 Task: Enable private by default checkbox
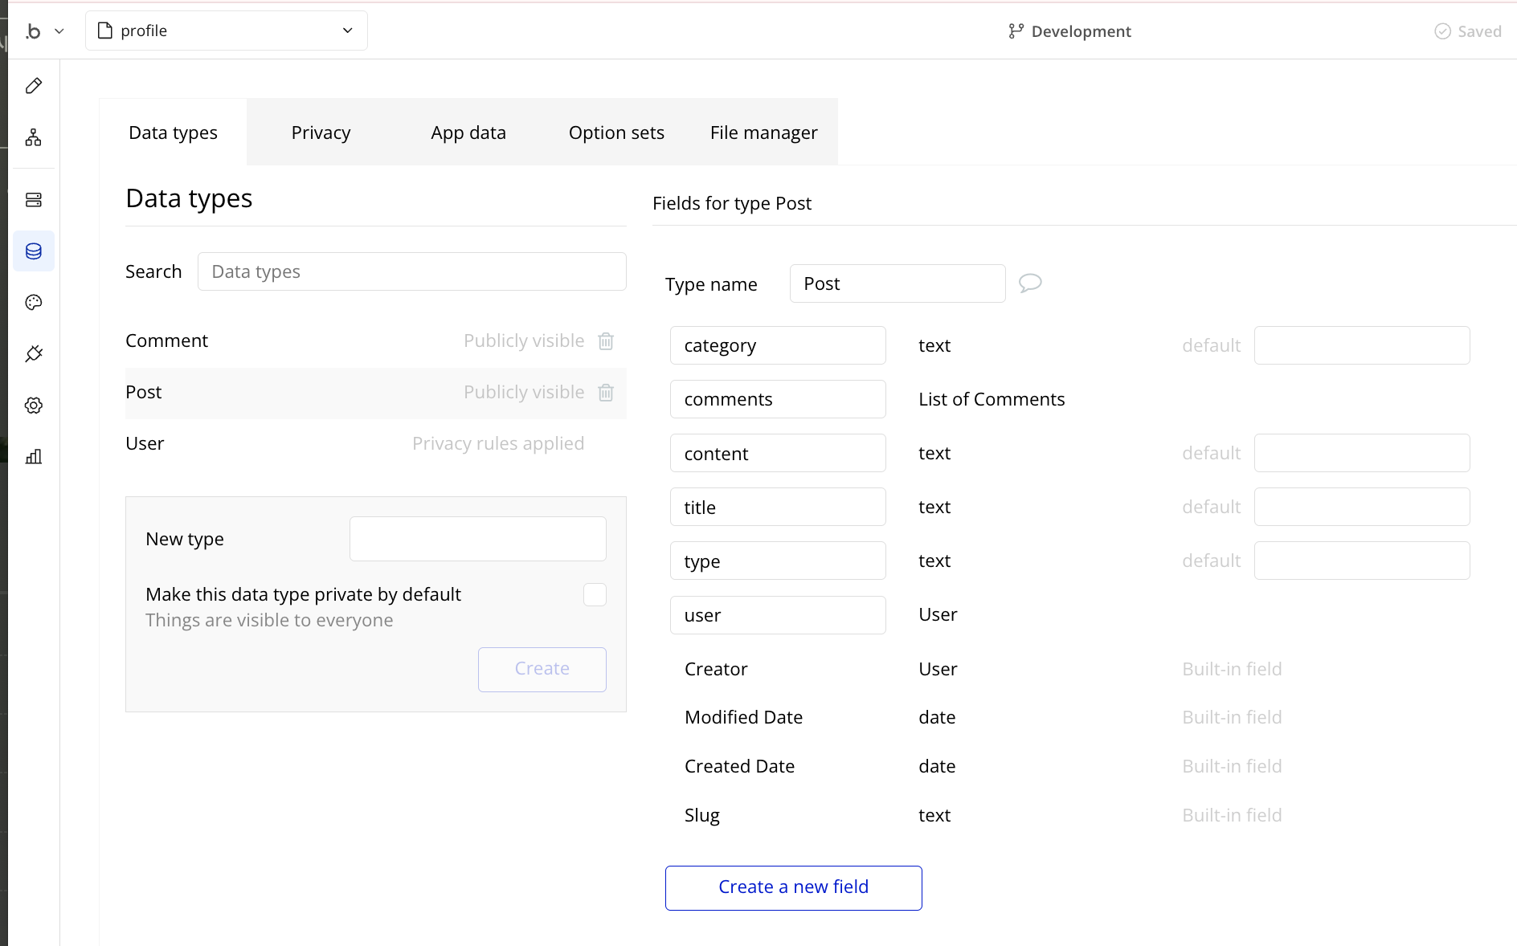(595, 595)
